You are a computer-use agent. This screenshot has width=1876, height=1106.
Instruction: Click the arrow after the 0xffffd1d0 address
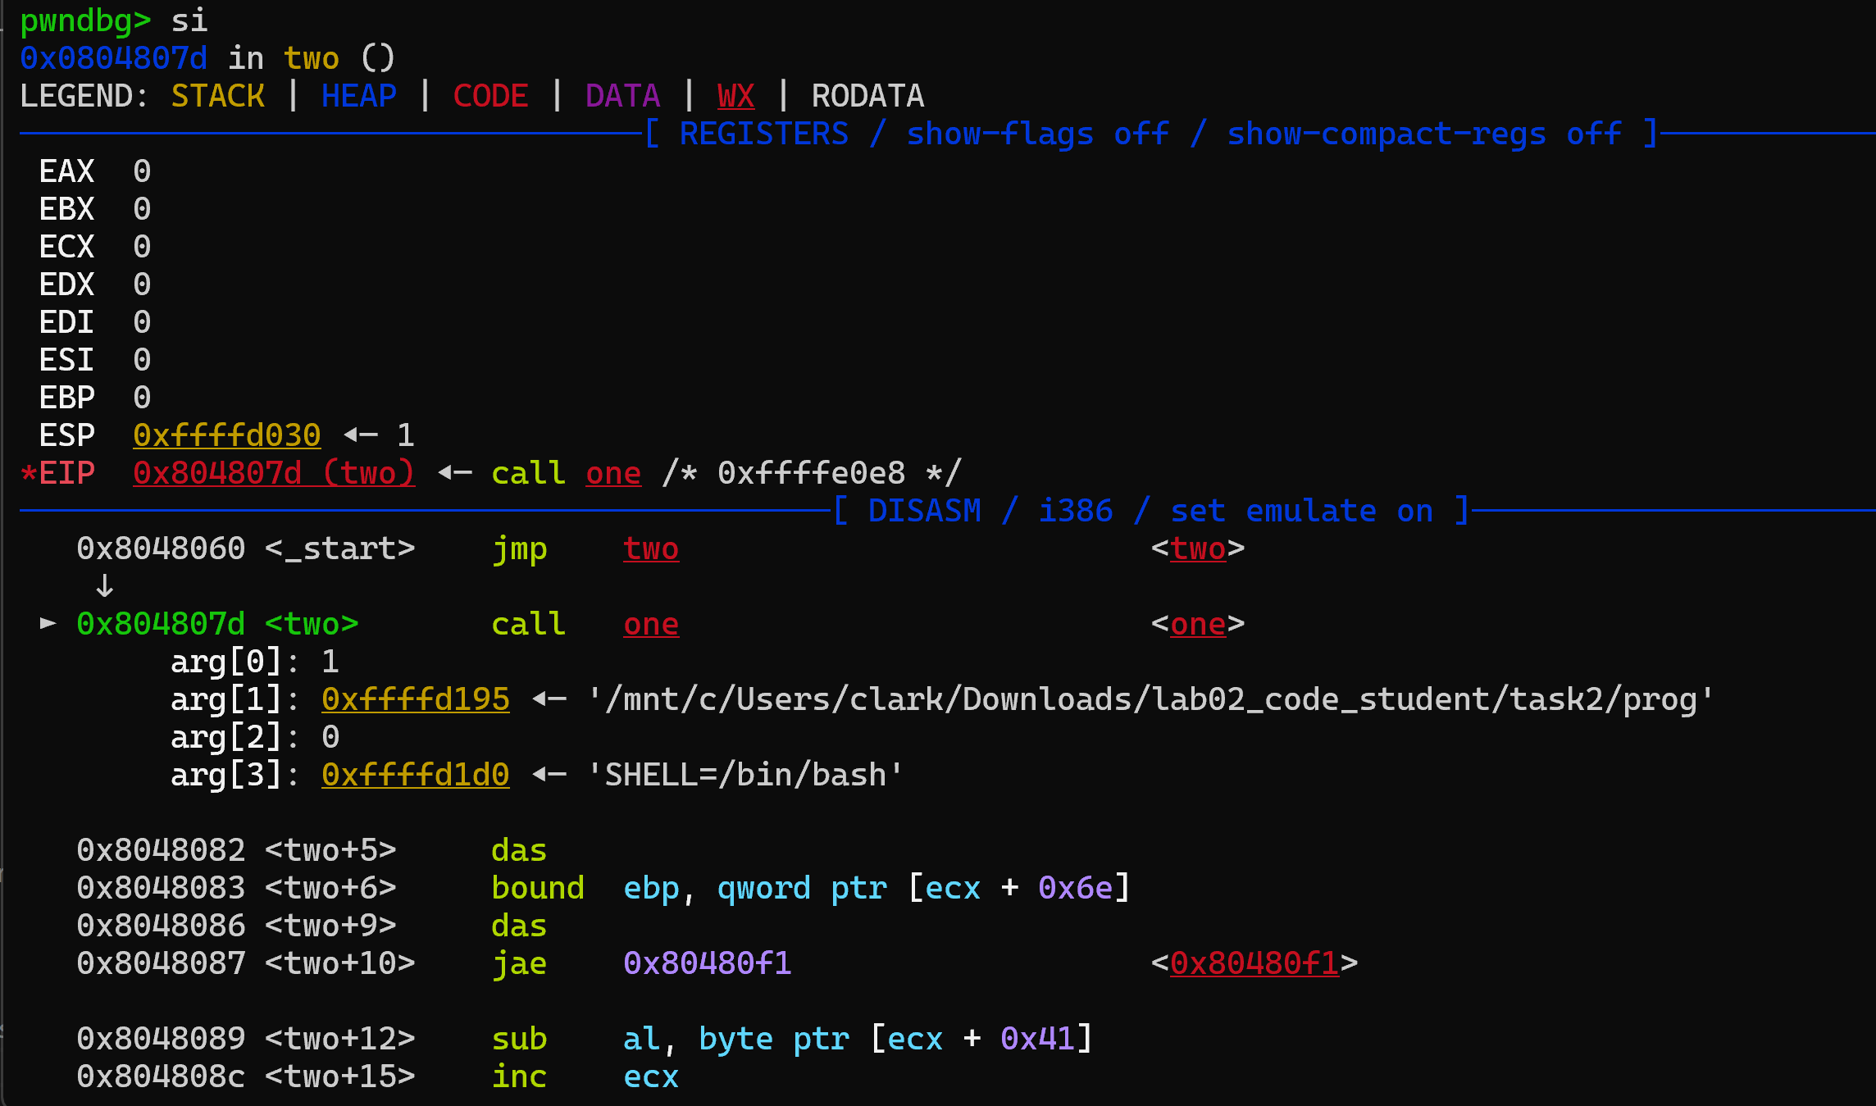pyautogui.click(x=549, y=775)
